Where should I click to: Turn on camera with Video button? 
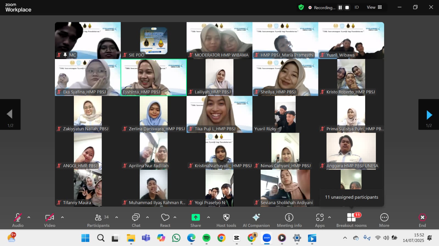tap(50, 220)
